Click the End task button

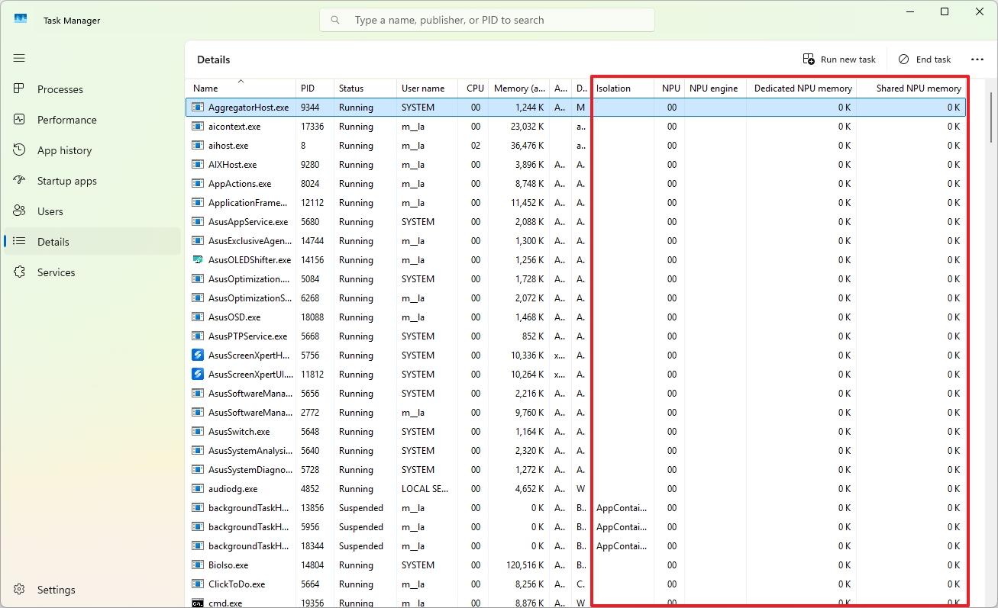tap(925, 59)
